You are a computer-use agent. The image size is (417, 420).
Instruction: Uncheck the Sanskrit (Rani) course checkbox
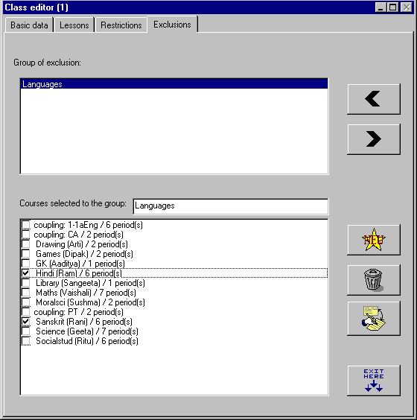(26, 322)
